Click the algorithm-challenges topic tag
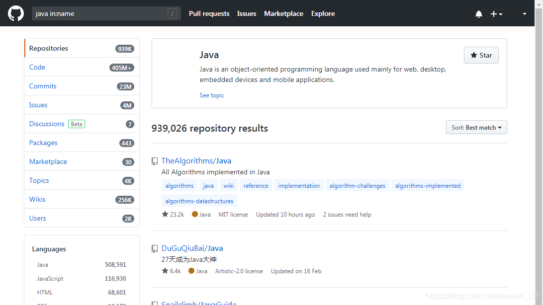 (x=358, y=186)
